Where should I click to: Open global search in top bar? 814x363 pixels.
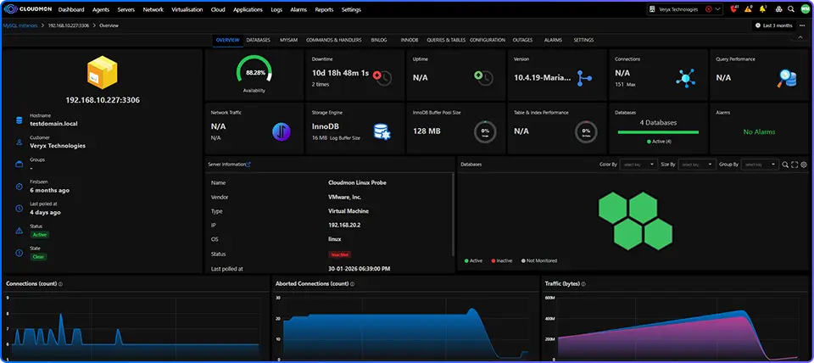coord(791,9)
